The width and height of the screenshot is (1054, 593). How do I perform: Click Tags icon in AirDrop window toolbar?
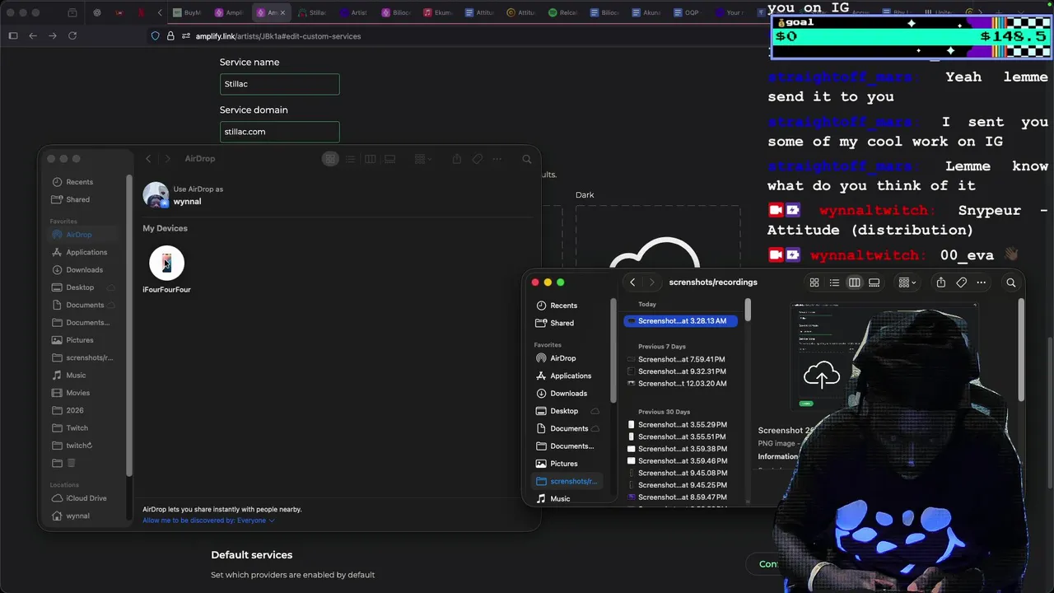pyautogui.click(x=477, y=159)
